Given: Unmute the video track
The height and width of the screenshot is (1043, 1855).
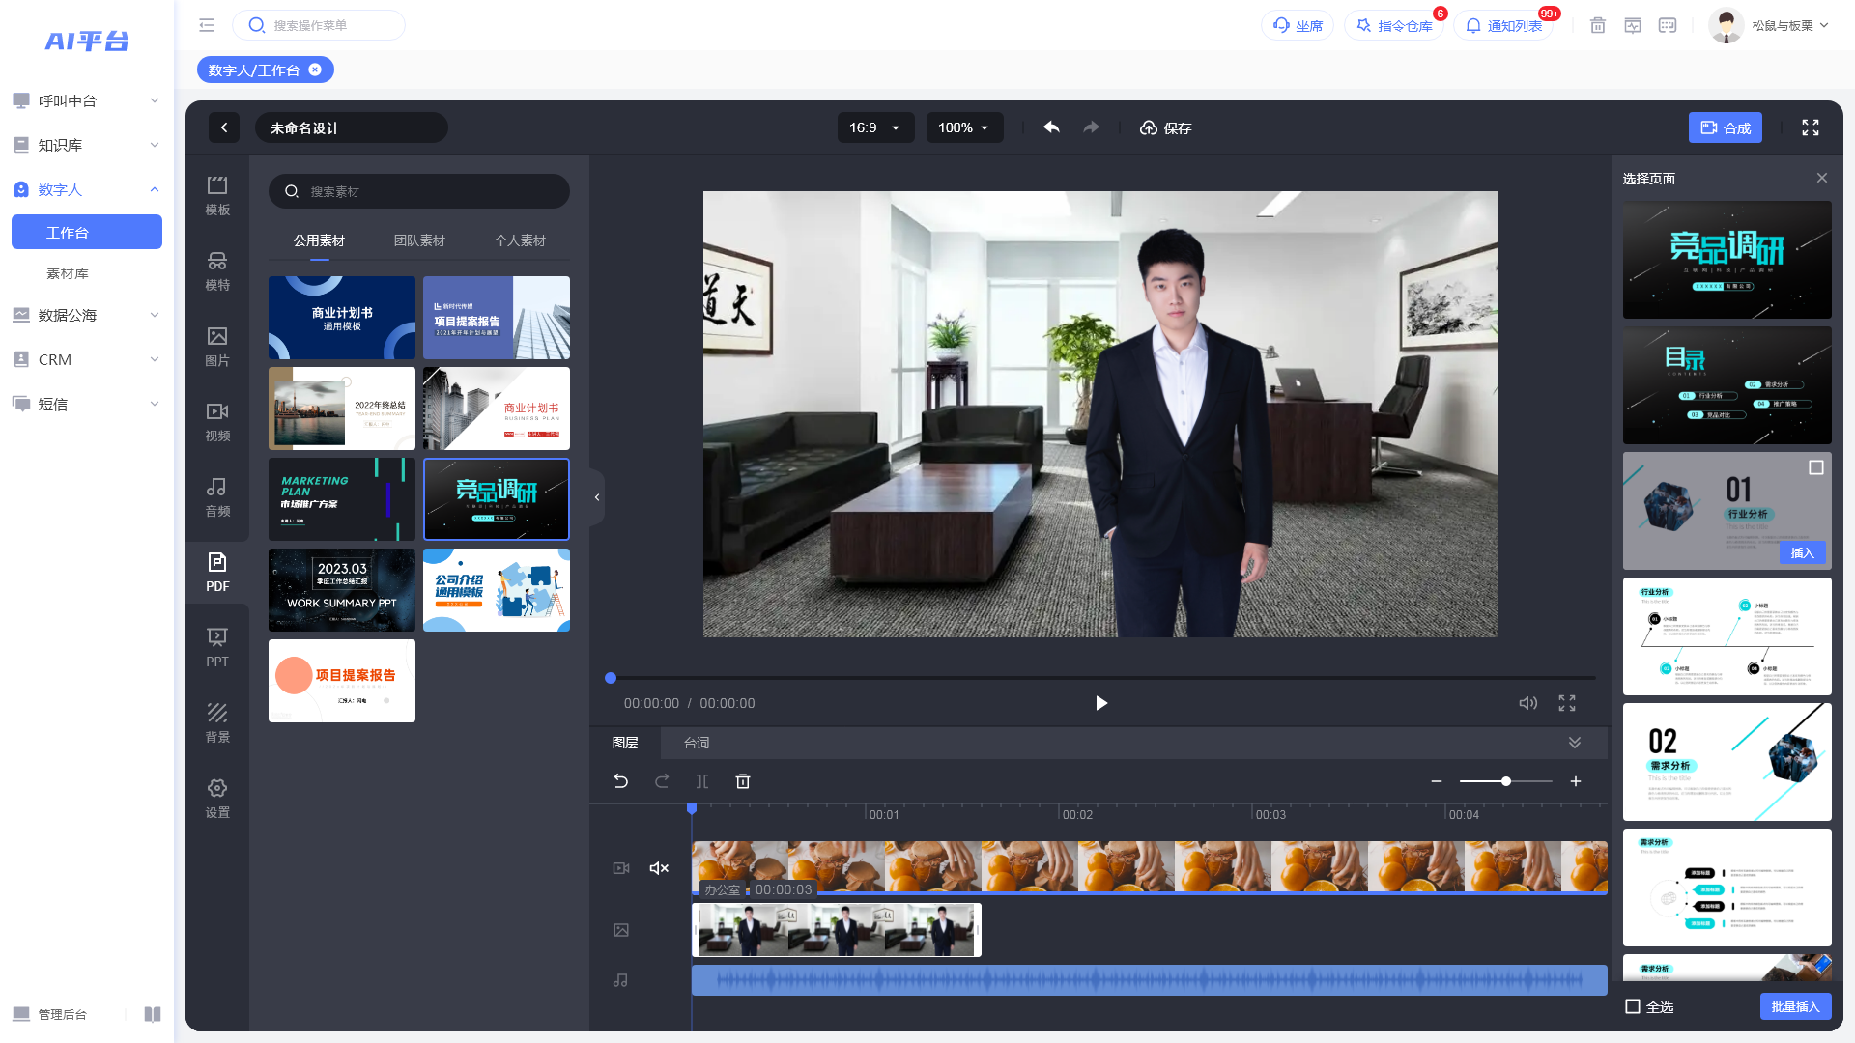Looking at the screenshot, I should 659,868.
